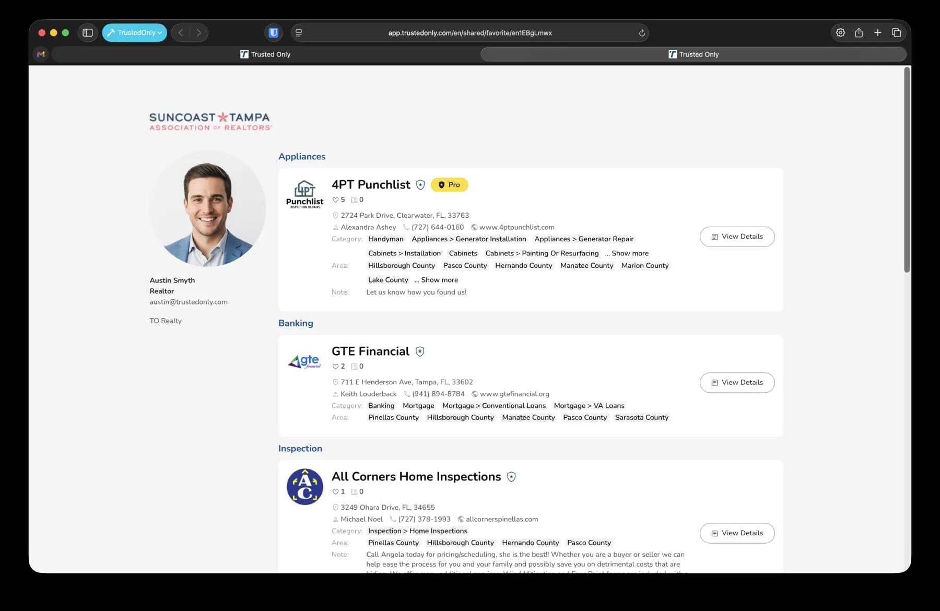Select the Sarasota County area tag
940x611 pixels.
(x=642, y=418)
